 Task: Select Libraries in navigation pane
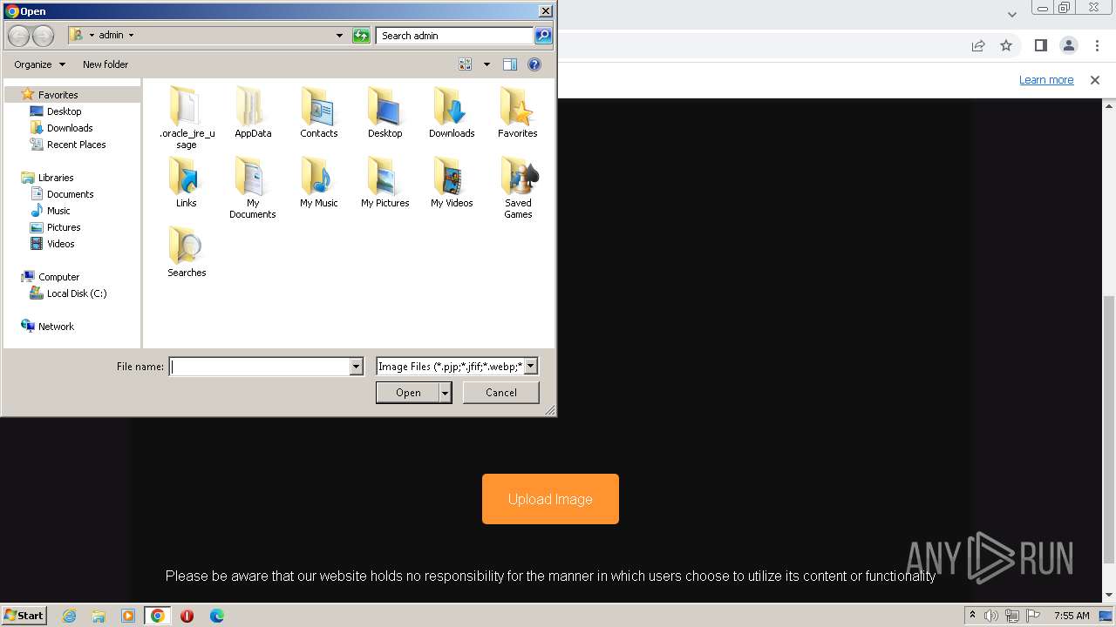pos(55,178)
